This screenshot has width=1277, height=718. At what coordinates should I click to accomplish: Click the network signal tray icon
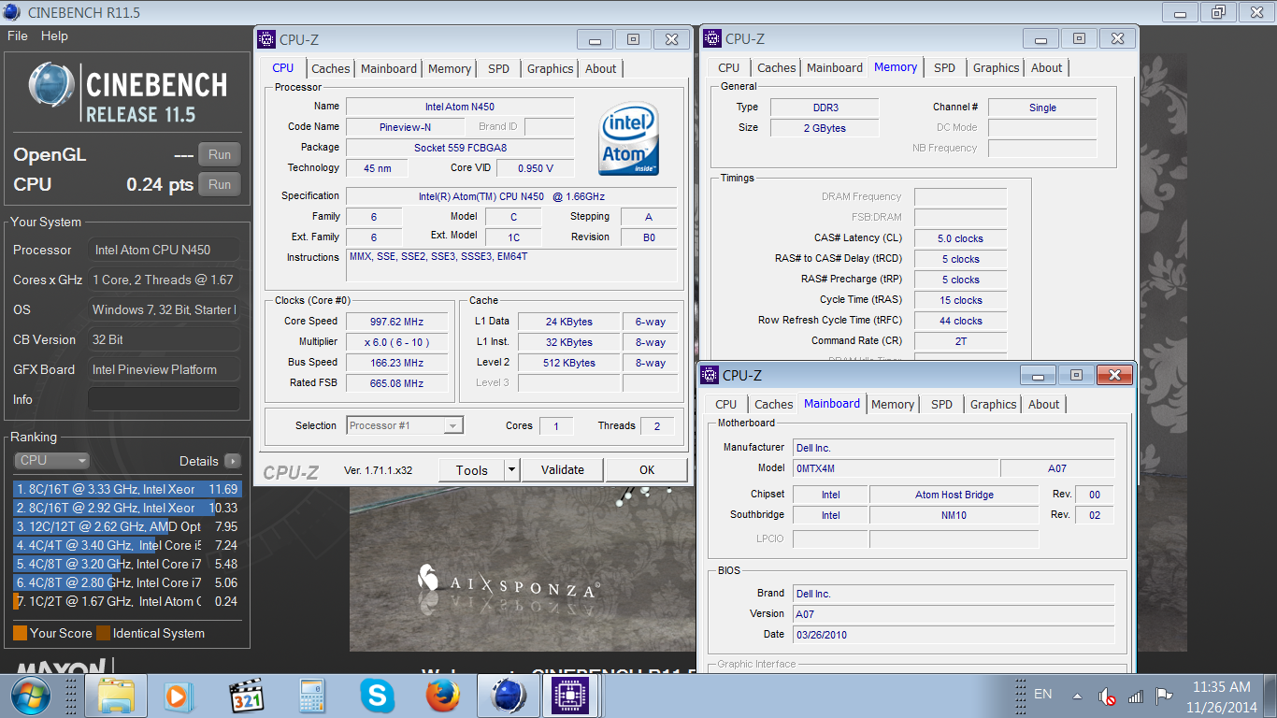(1136, 696)
